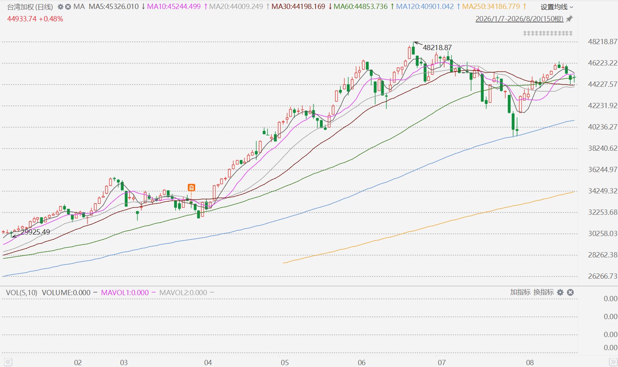Click the 36244.97 price axis label
The width and height of the screenshot is (618, 367).
603,169
